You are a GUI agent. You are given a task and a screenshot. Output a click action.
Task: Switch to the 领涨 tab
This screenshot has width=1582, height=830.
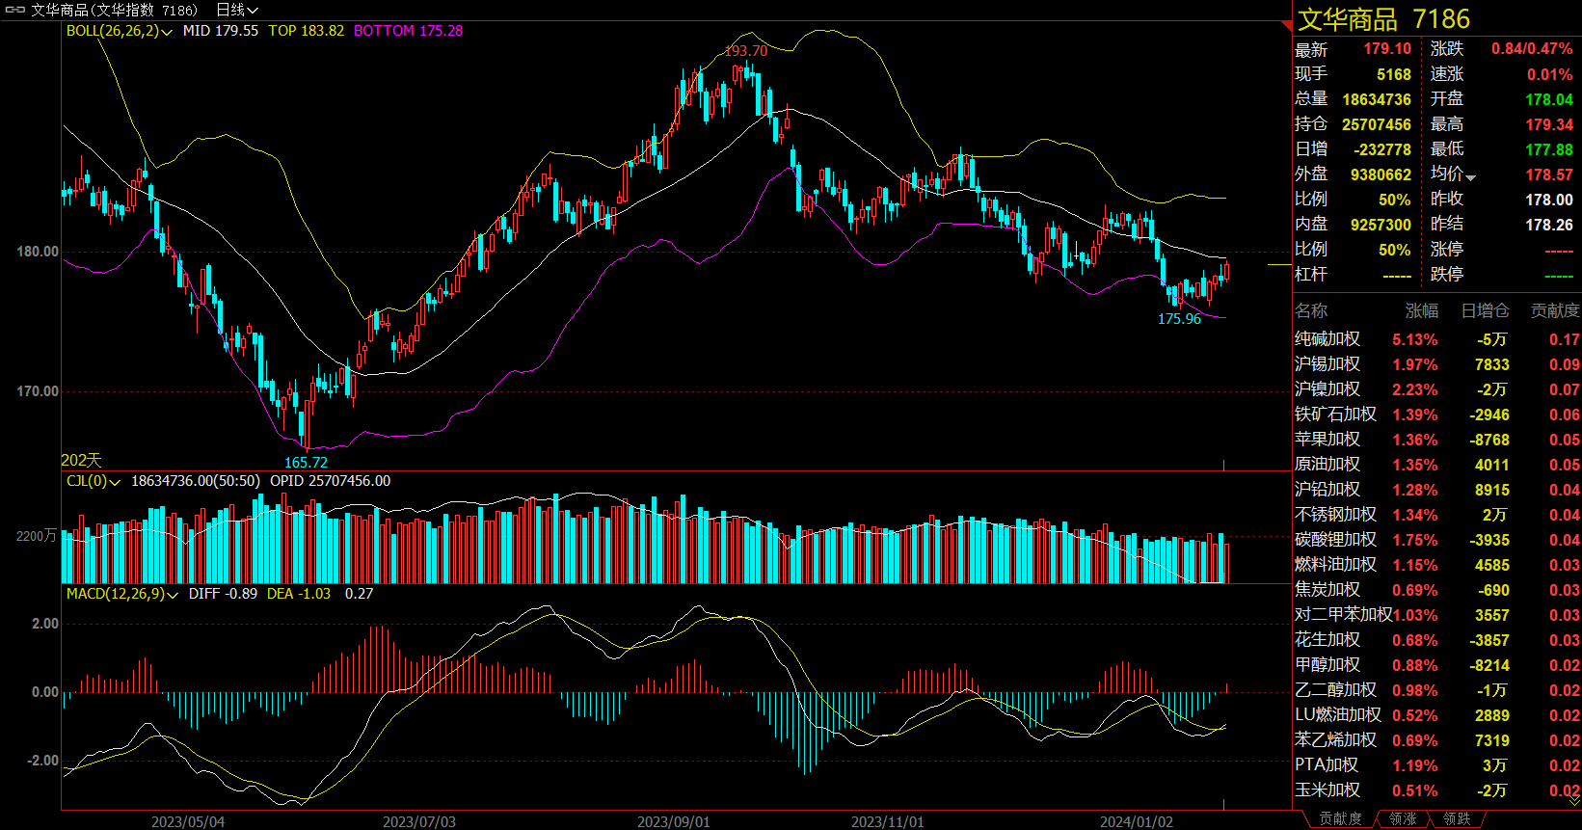(x=1403, y=818)
